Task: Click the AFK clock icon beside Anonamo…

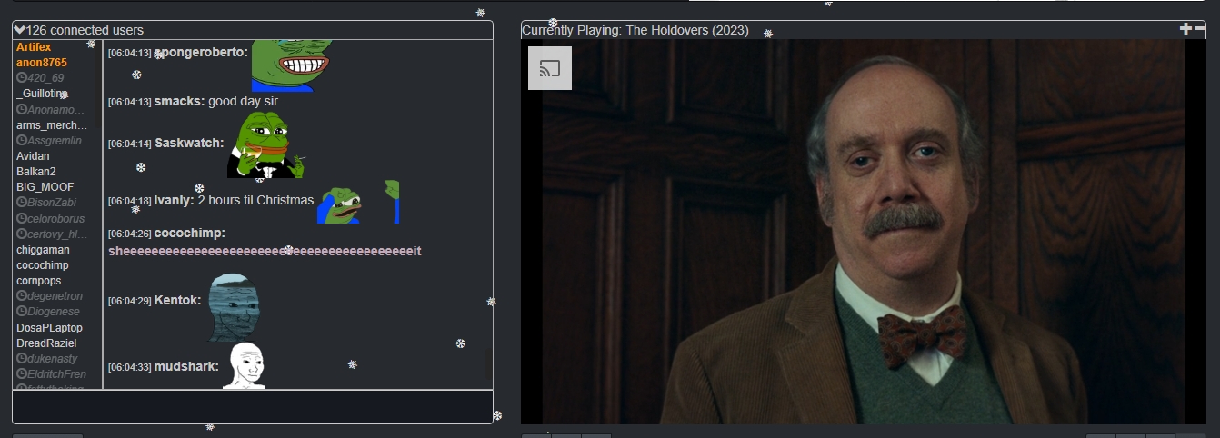Action: point(22,109)
